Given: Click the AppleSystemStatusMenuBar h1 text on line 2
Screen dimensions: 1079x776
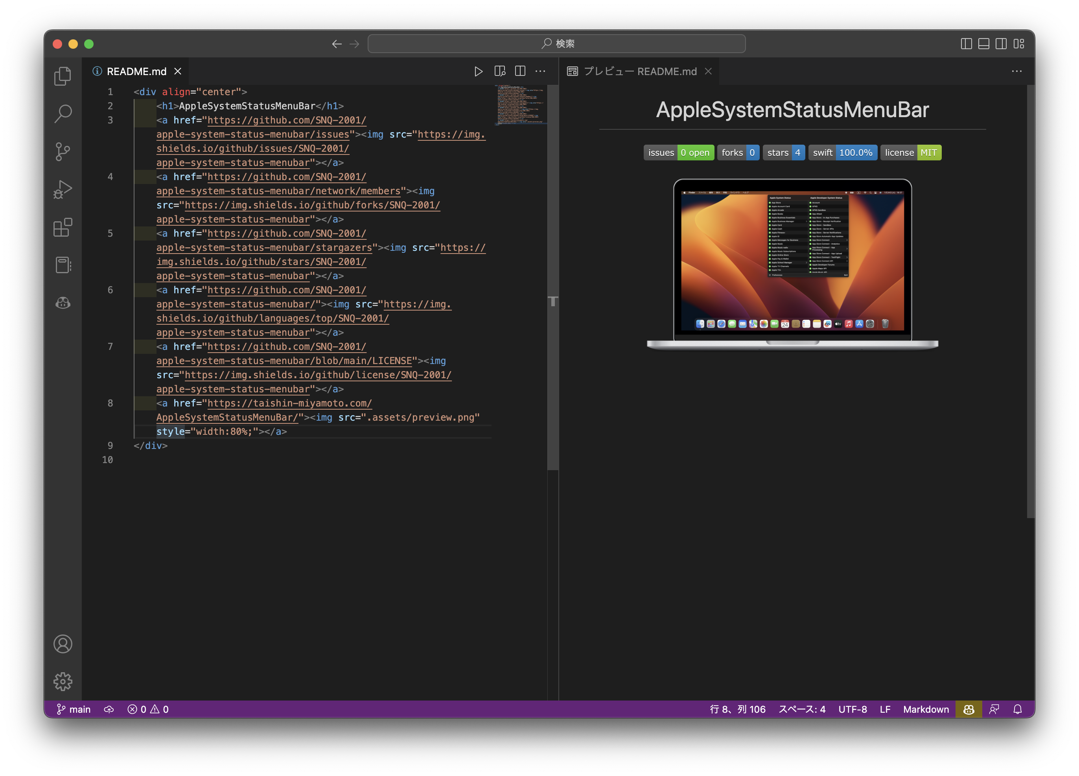Looking at the screenshot, I should point(247,106).
